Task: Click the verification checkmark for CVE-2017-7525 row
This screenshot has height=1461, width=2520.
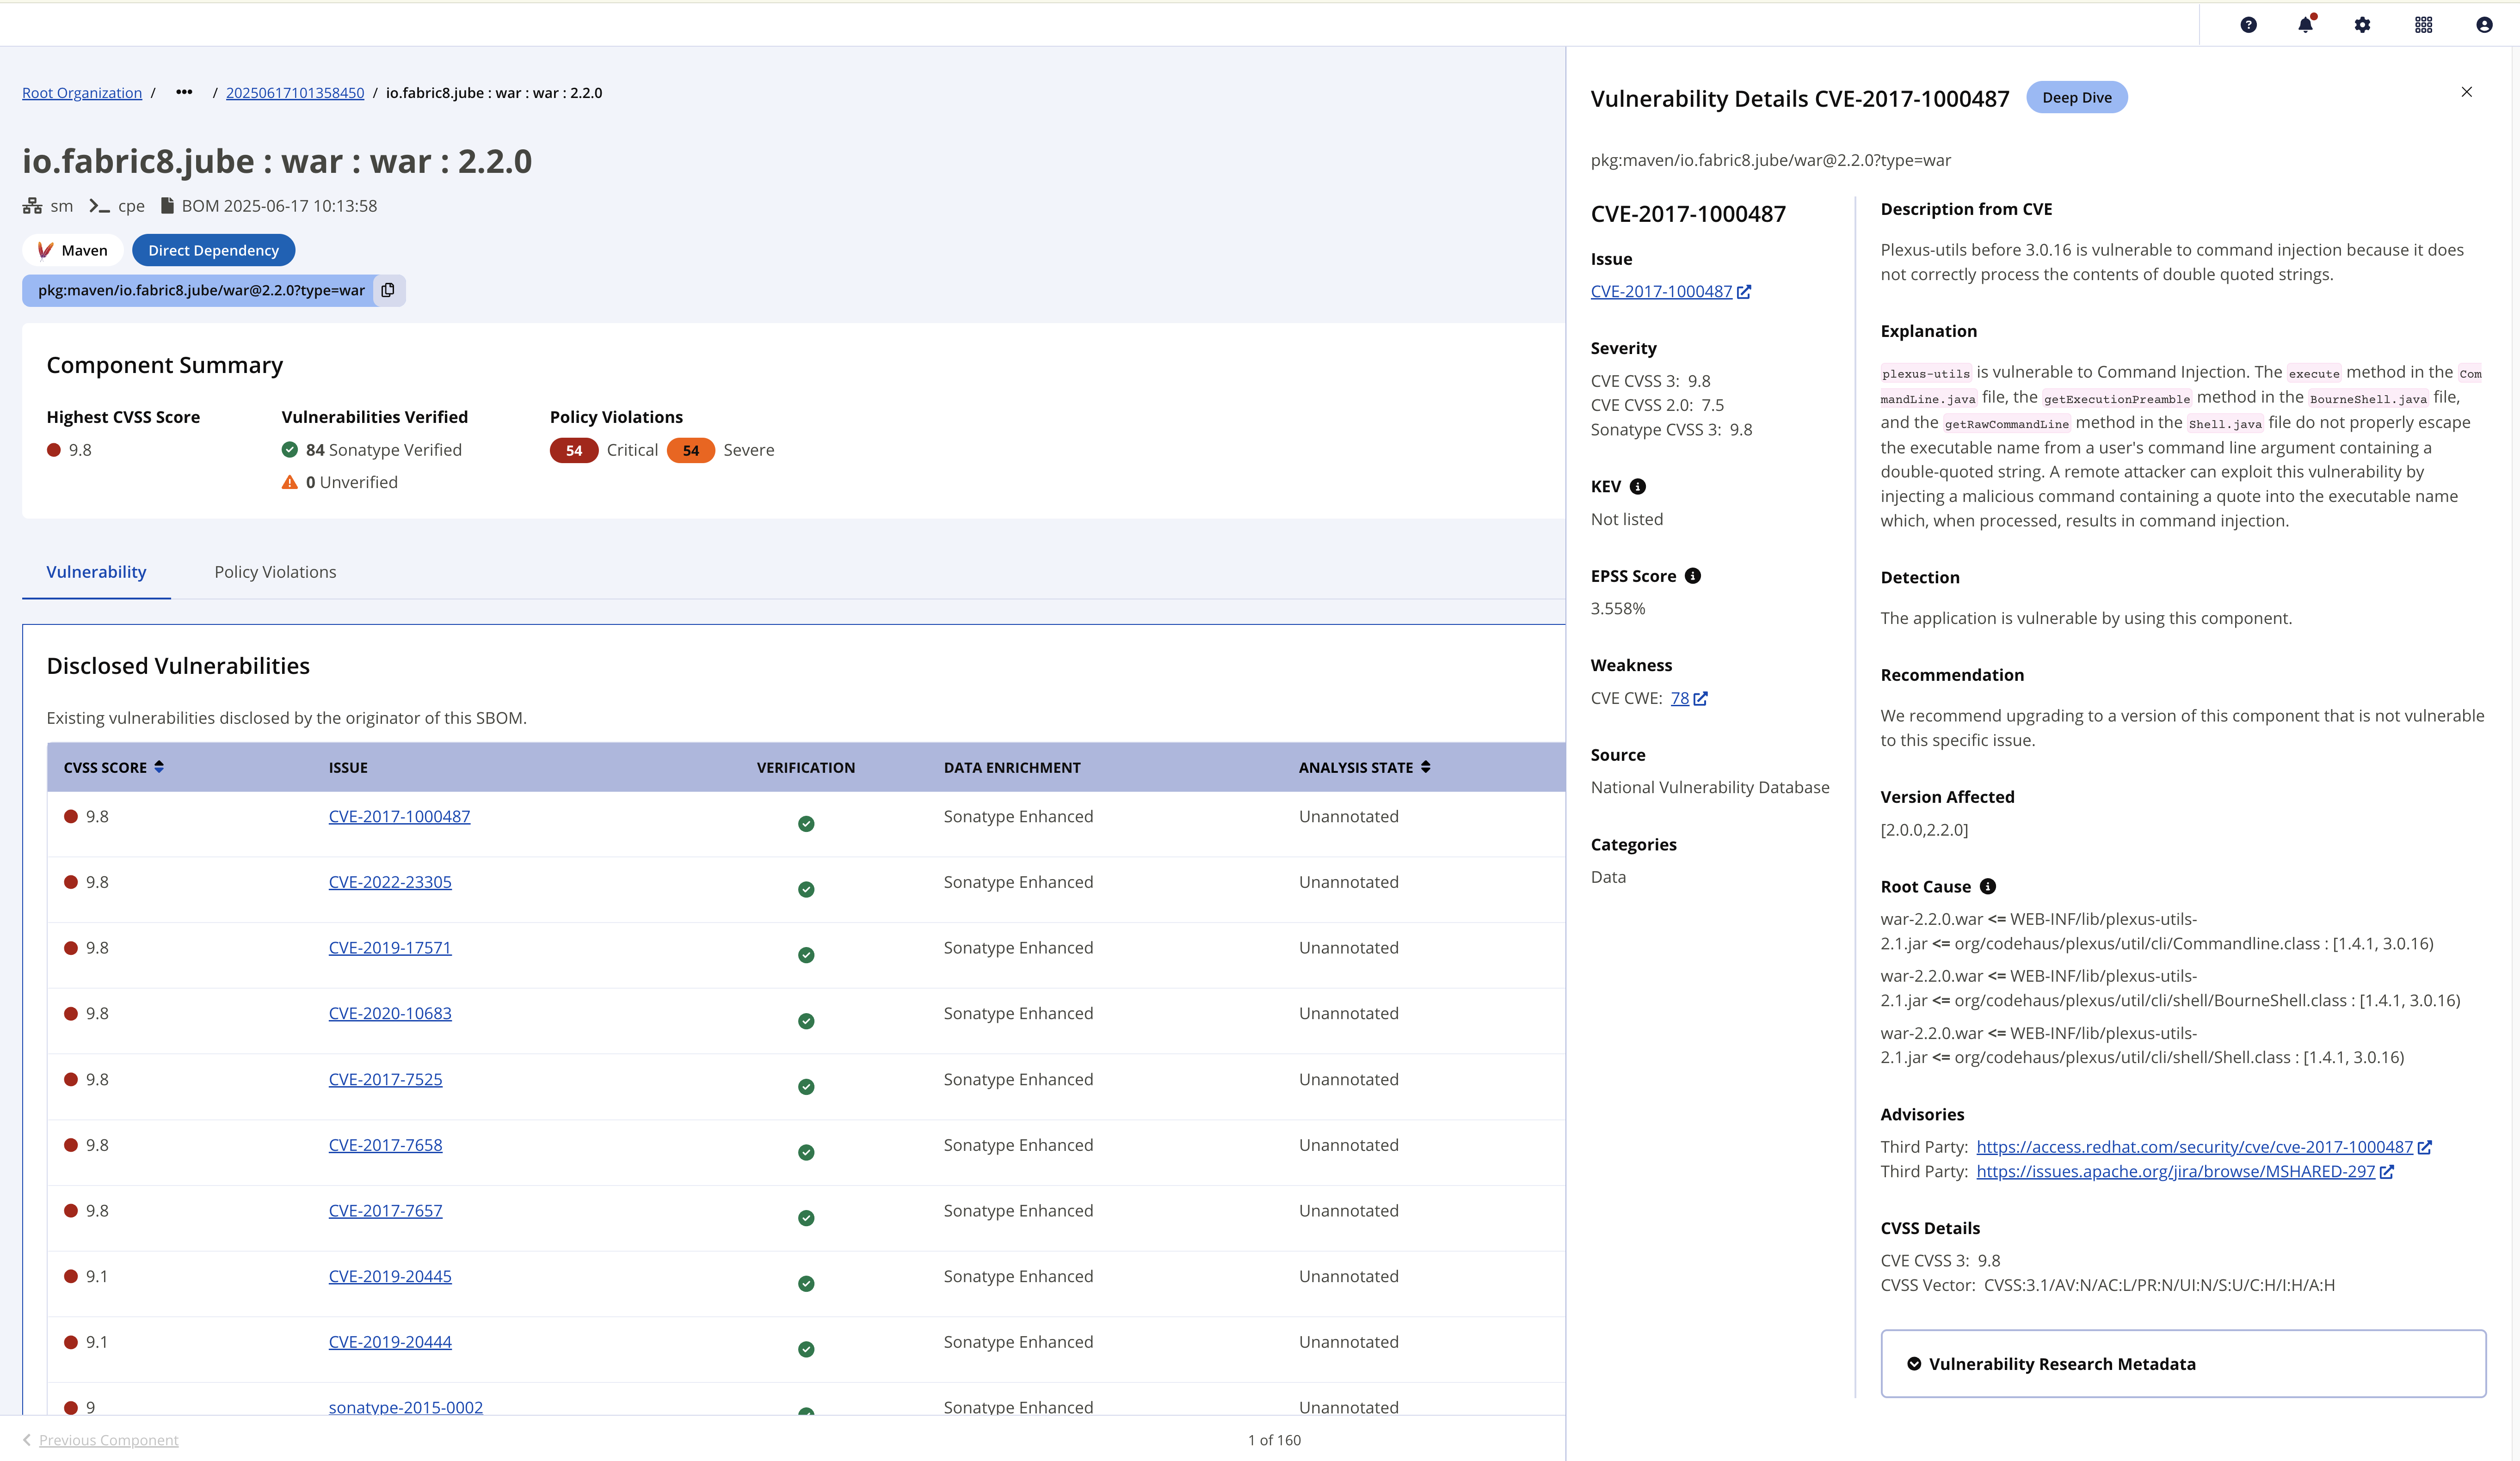Action: coord(806,1087)
